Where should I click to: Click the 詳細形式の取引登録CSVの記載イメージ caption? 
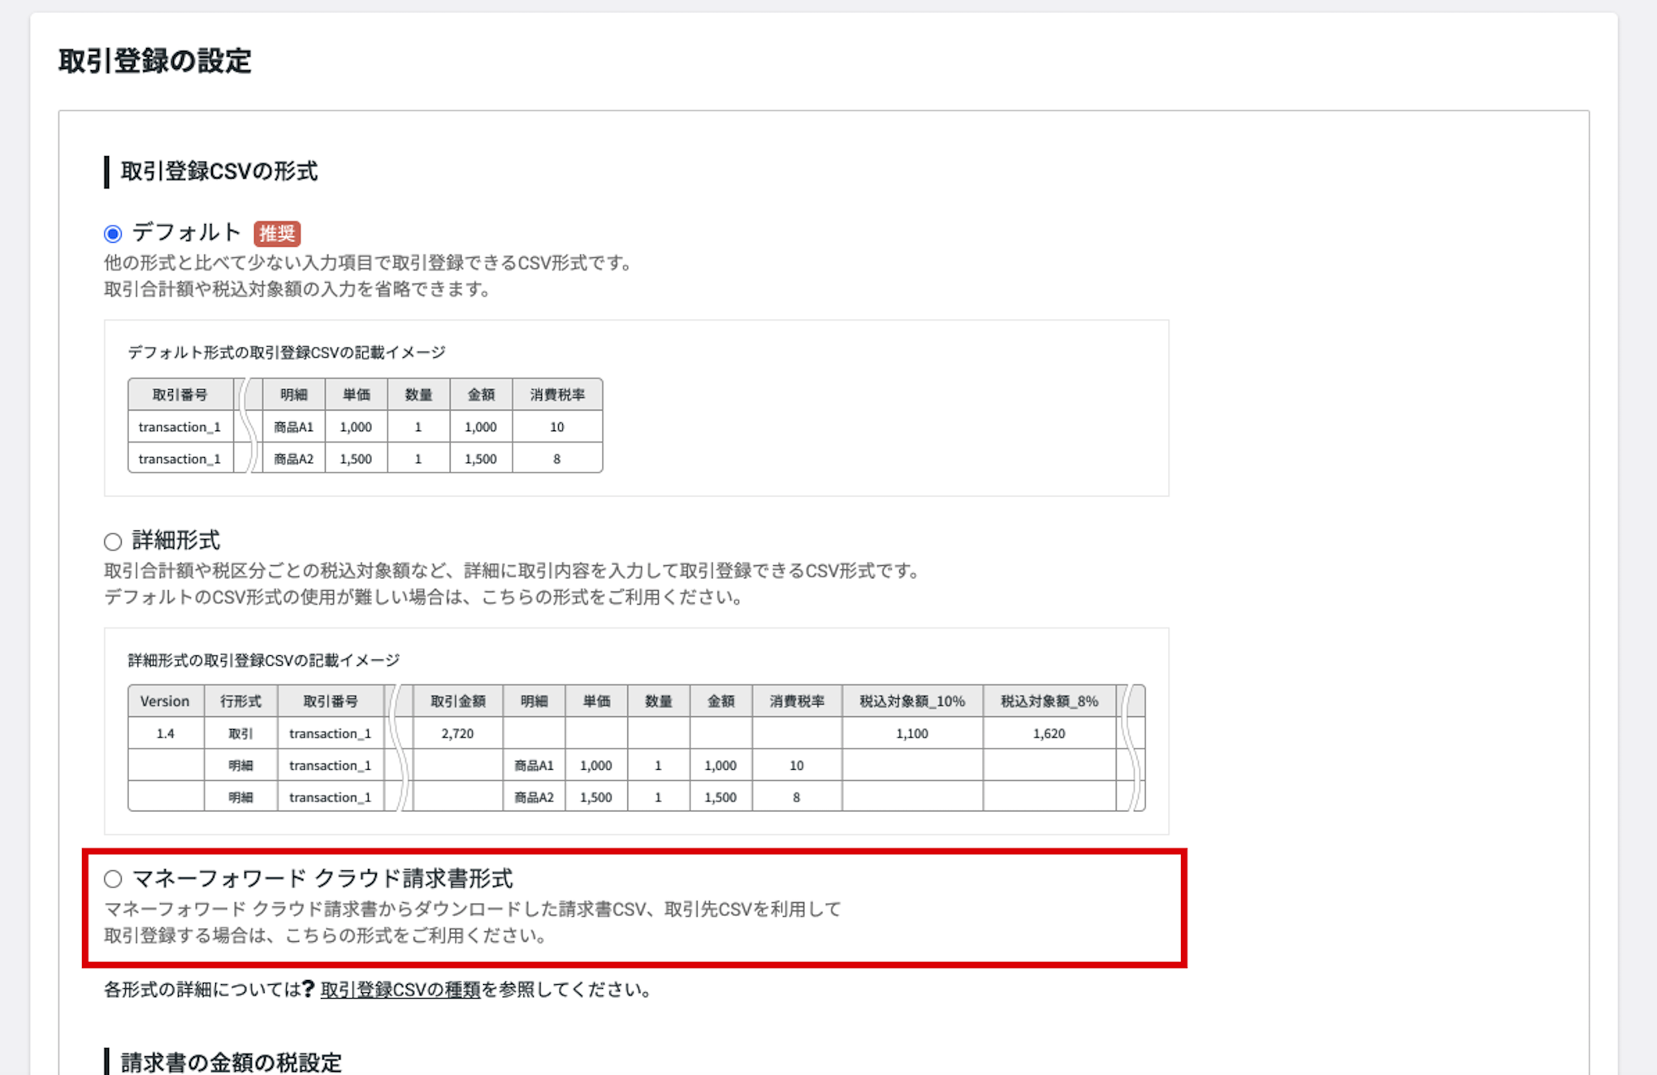[x=264, y=660]
